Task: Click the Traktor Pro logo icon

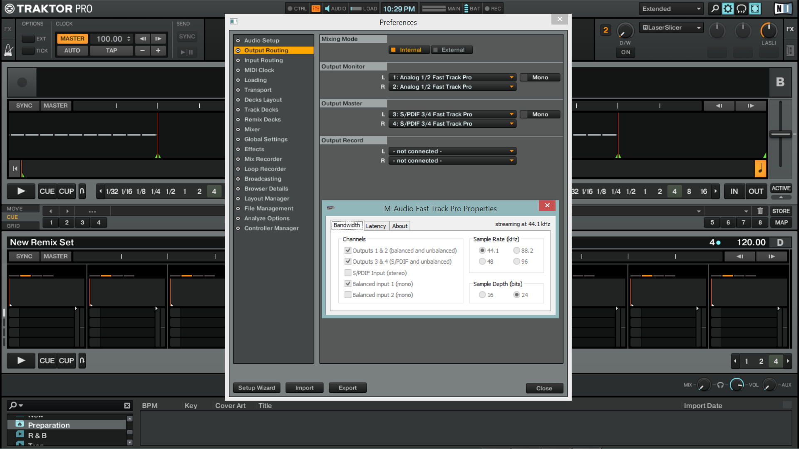Action: click(9, 8)
